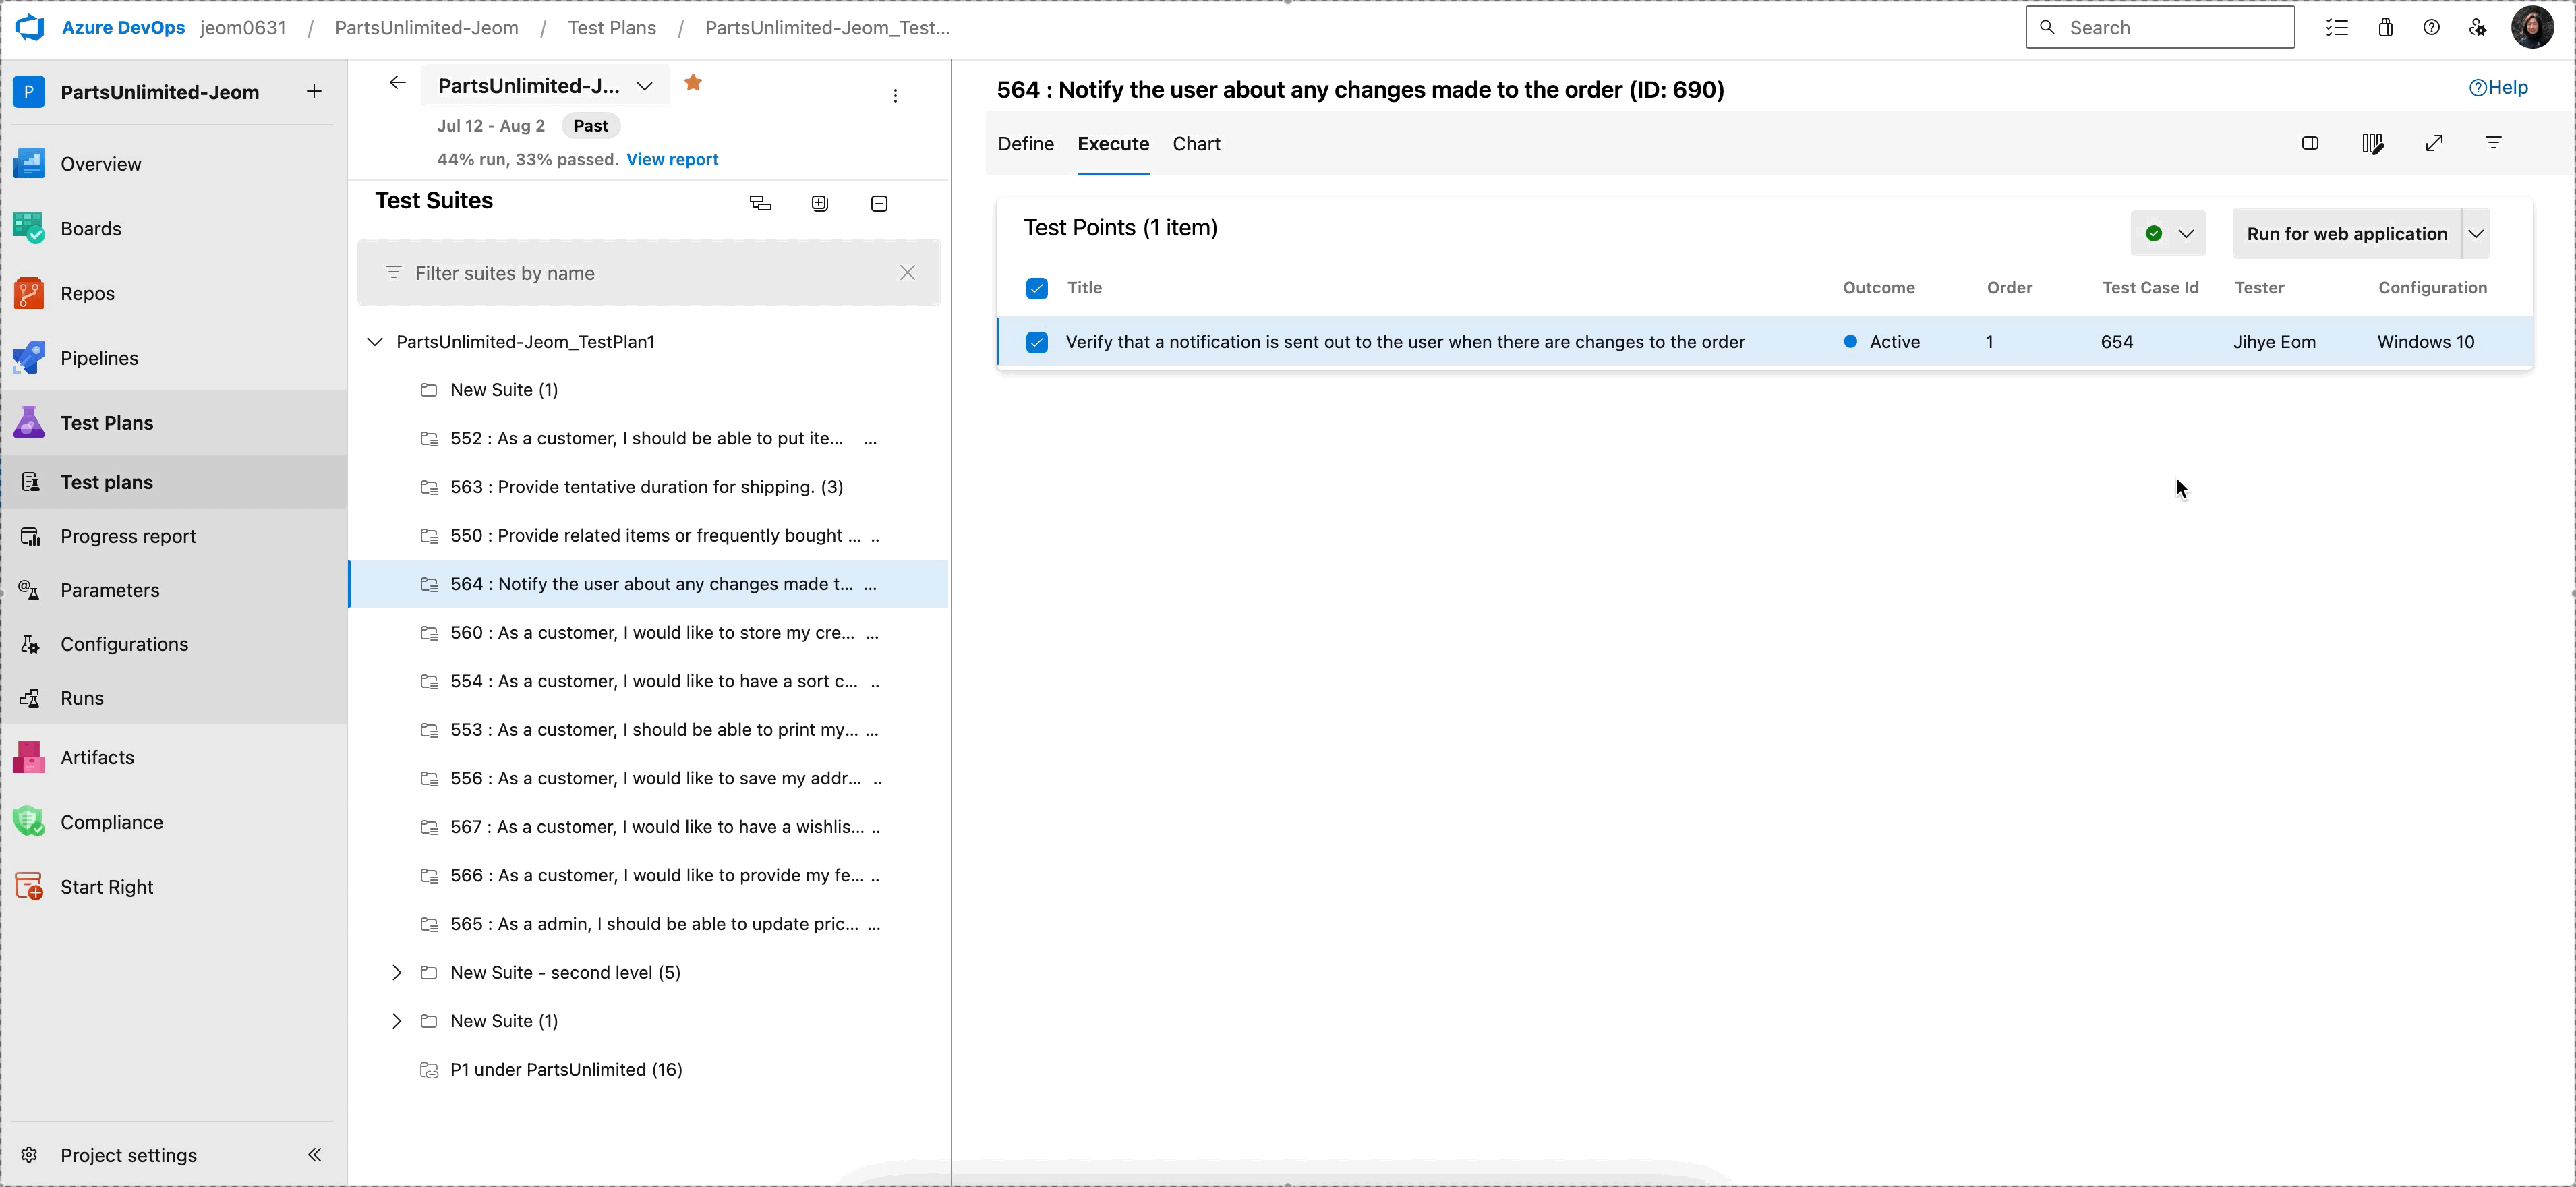
Task: Click the Marketplace bag icon
Action: [x=2385, y=27]
